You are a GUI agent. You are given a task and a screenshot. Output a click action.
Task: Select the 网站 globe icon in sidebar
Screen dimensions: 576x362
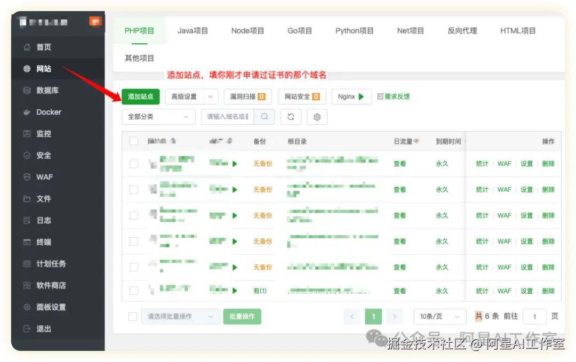click(x=27, y=69)
